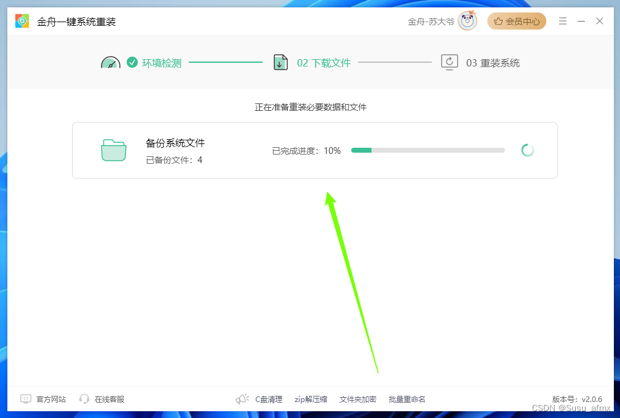The image size is (620, 418).
Task: Select the 02 下载文件 step
Action: (x=324, y=63)
